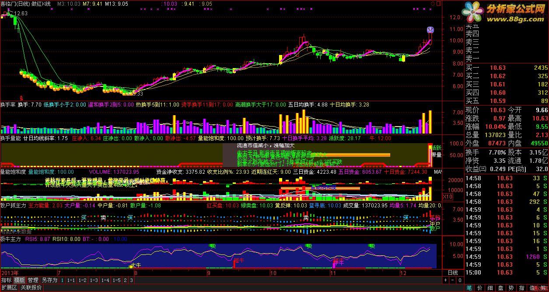This screenshot has width=549, height=292.
Task: Zoom out chart with the - button
Action: click(x=452, y=280)
